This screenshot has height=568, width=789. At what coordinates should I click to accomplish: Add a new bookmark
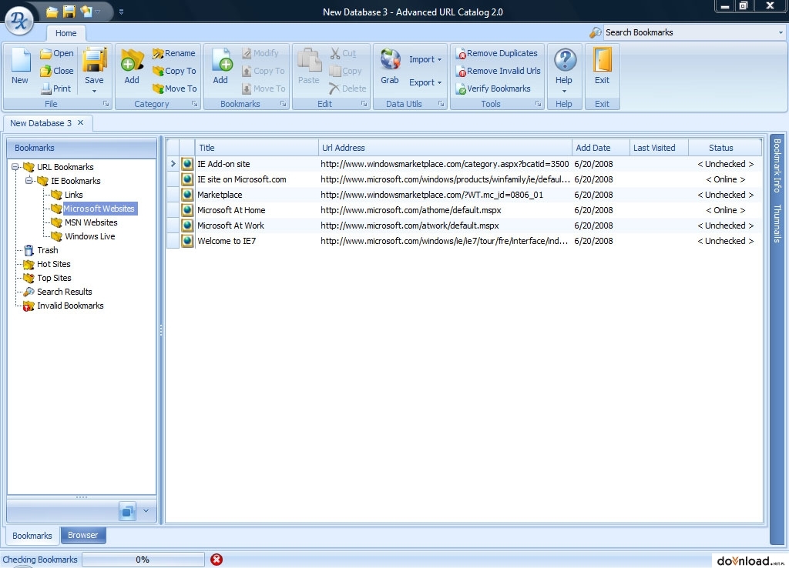click(x=220, y=66)
